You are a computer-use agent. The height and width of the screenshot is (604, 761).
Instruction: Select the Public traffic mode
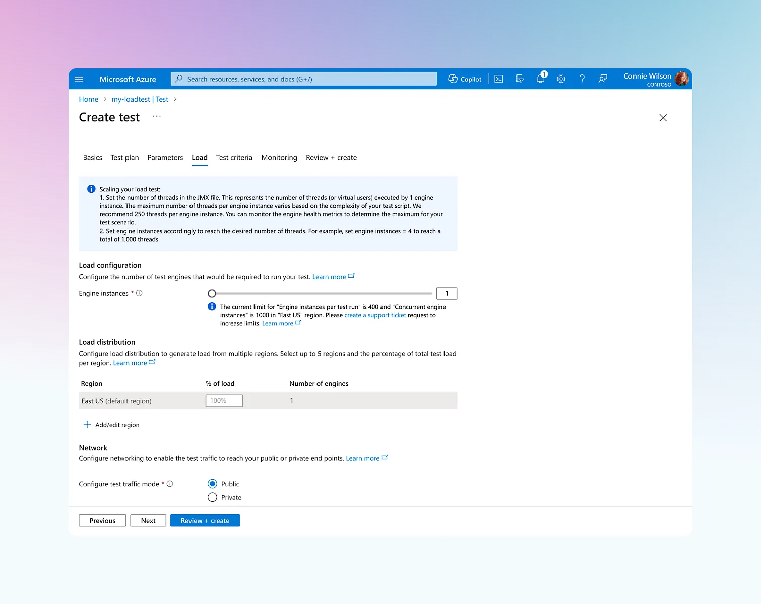[x=212, y=484]
